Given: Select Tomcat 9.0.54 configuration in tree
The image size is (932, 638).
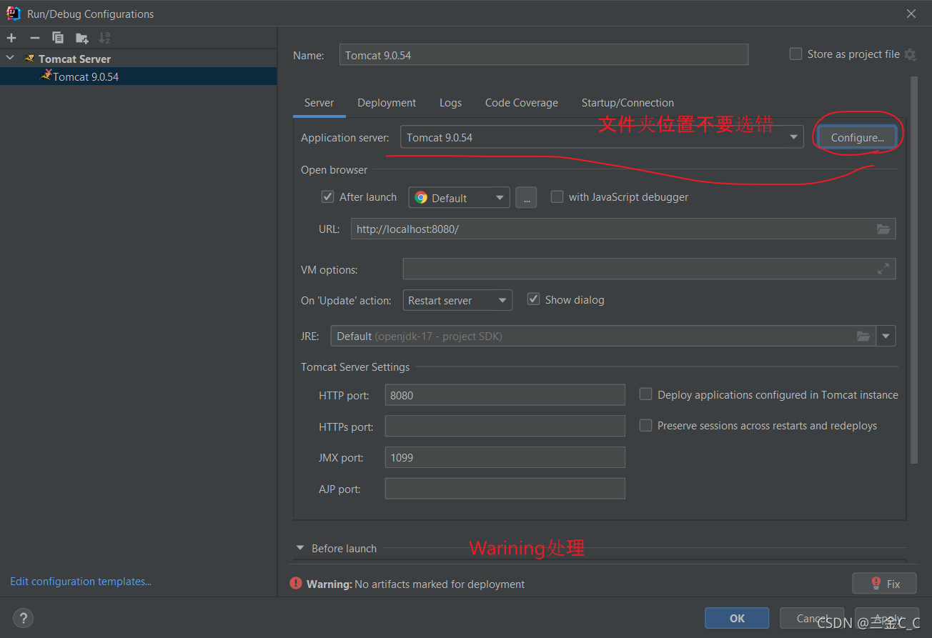Looking at the screenshot, I should (138, 76).
